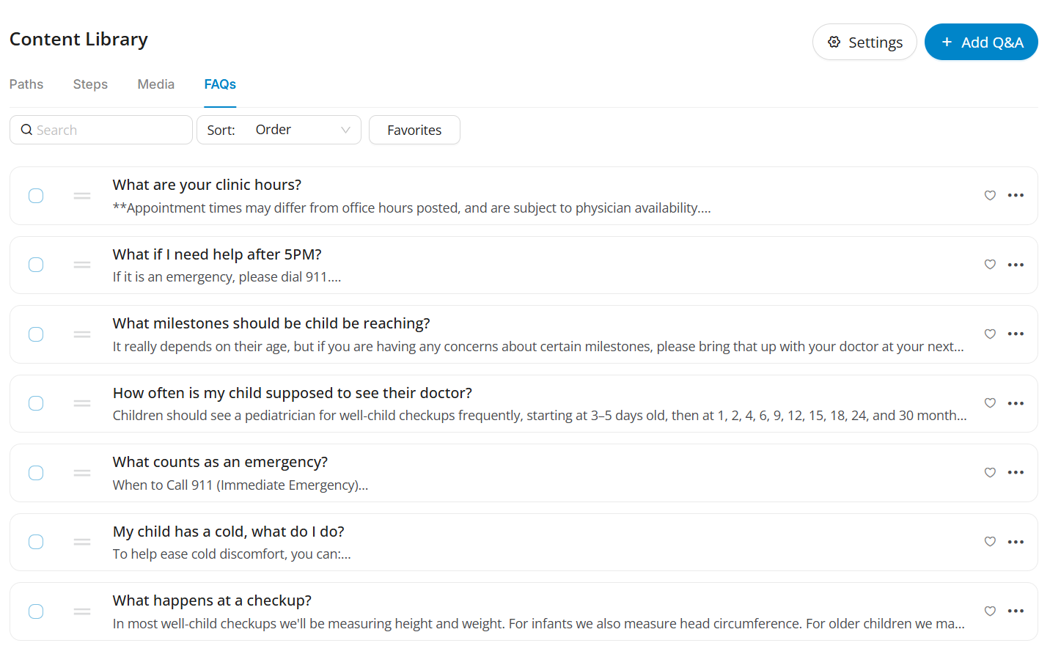Tick the 'My child has a cold' checkbox
This screenshot has width=1050, height=654.
36,542
